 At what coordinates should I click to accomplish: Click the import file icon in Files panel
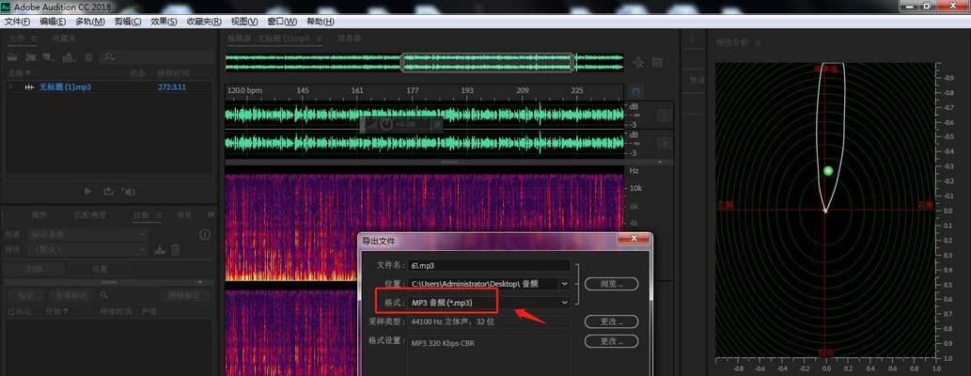(31, 57)
